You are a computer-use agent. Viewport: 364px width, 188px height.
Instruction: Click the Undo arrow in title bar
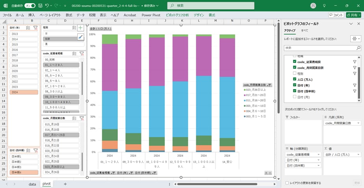click(48, 6)
